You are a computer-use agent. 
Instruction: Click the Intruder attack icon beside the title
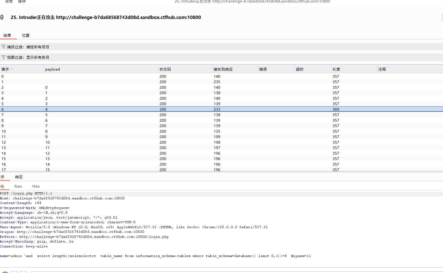coord(2,17)
